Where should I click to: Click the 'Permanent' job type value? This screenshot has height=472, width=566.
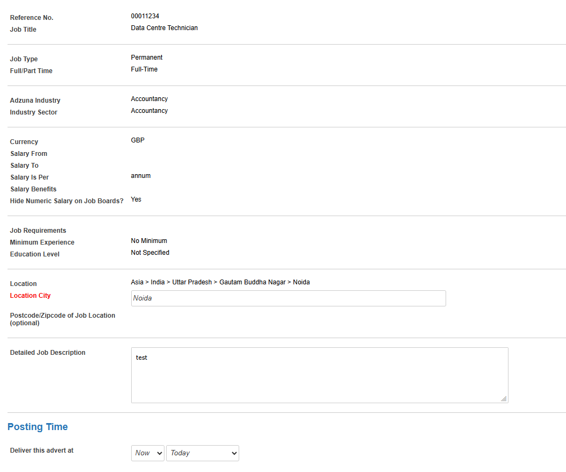click(x=147, y=58)
